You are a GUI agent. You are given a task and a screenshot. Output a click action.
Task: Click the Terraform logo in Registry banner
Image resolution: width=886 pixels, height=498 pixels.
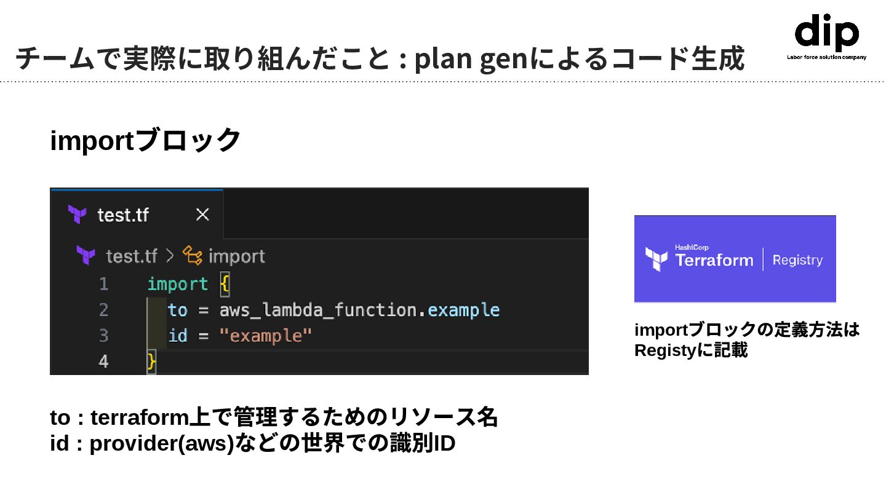click(656, 259)
